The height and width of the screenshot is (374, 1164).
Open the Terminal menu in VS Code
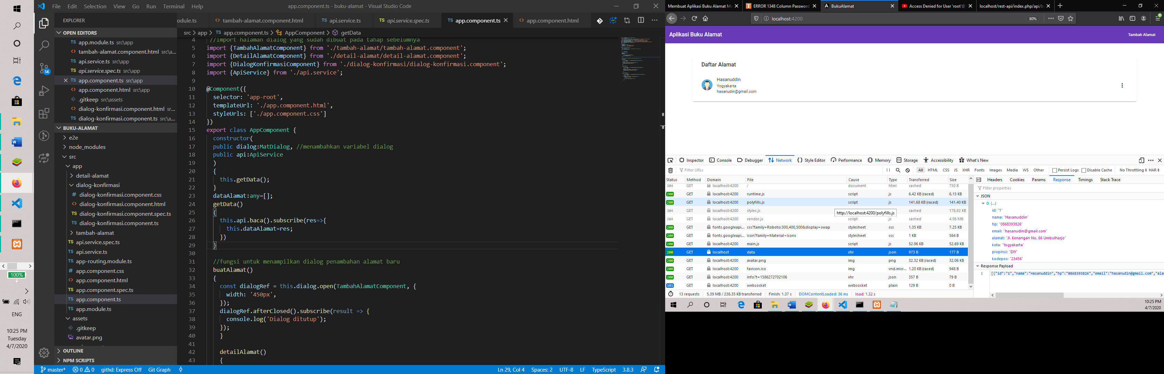(174, 6)
